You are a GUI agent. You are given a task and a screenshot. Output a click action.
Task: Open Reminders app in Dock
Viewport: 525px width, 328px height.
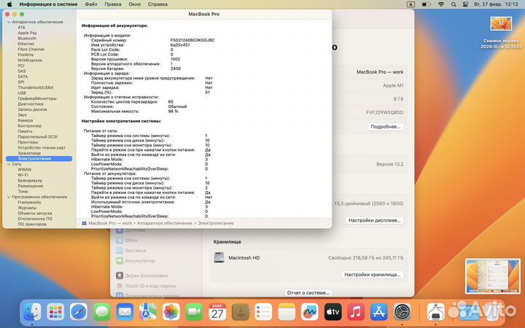[x=263, y=312]
